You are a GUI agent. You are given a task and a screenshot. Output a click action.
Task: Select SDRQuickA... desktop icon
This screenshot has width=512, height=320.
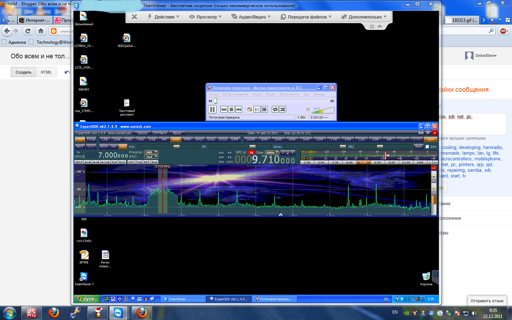(127, 41)
